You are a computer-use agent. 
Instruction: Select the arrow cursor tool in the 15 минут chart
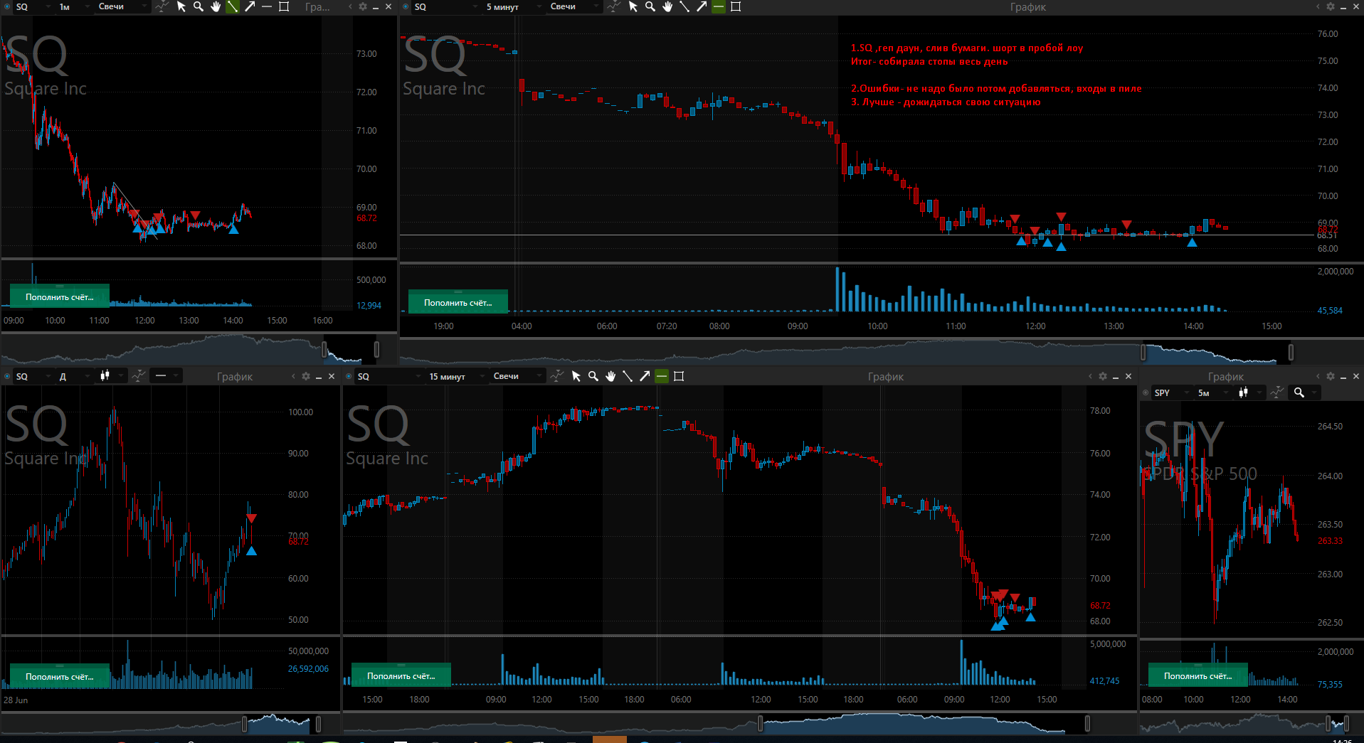[576, 376]
